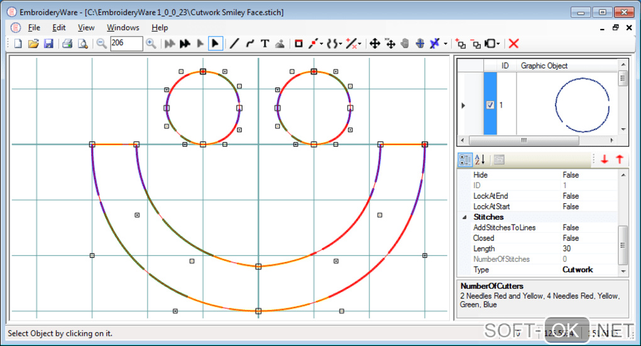Pick the gray hand pan tool
Viewport: 641px width, 346px height.
405,43
